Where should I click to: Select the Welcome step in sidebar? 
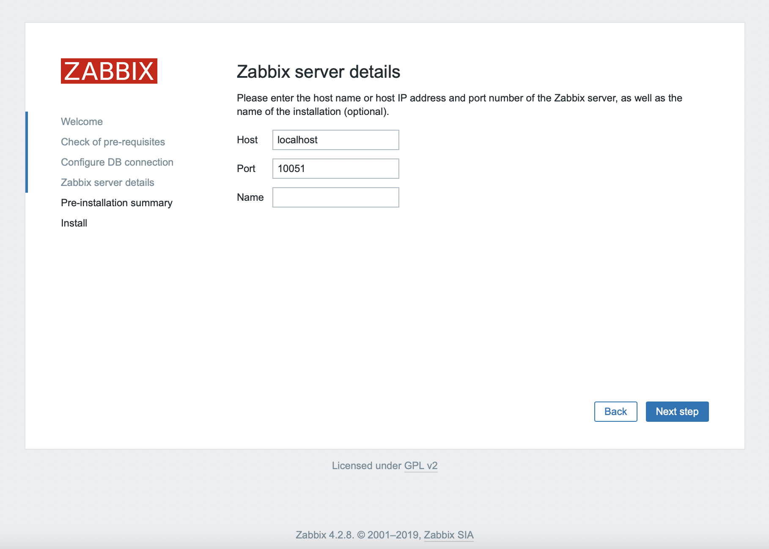(82, 122)
